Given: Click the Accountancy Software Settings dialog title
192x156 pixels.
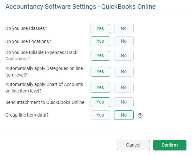Looking at the screenshot, I should (81, 7).
